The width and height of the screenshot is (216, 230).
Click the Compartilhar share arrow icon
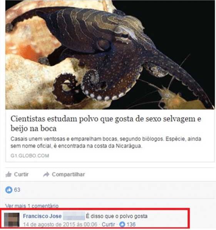click(x=46, y=174)
